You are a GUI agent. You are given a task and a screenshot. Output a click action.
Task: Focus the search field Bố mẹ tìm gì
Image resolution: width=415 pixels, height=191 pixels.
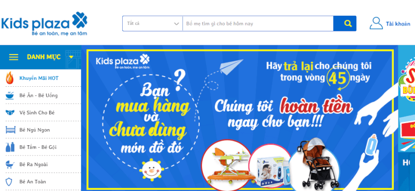point(258,24)
